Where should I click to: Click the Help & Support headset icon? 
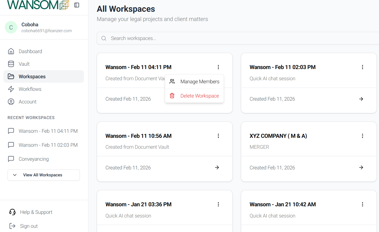(x=12, y=212)
